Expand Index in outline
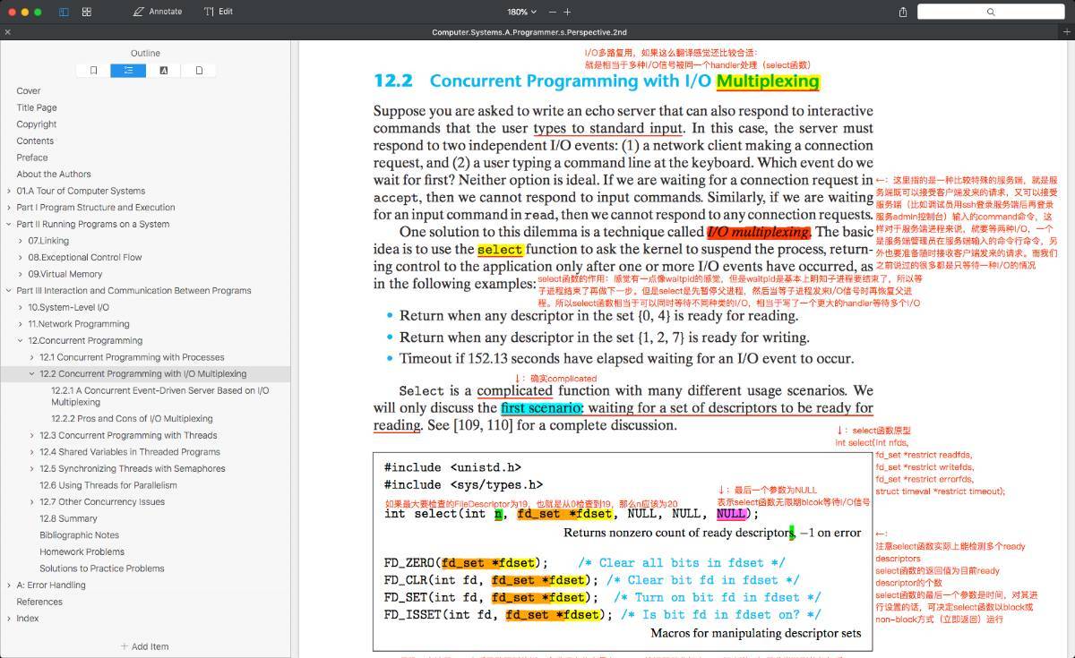The image size is (1075, 658). [8, 619]
